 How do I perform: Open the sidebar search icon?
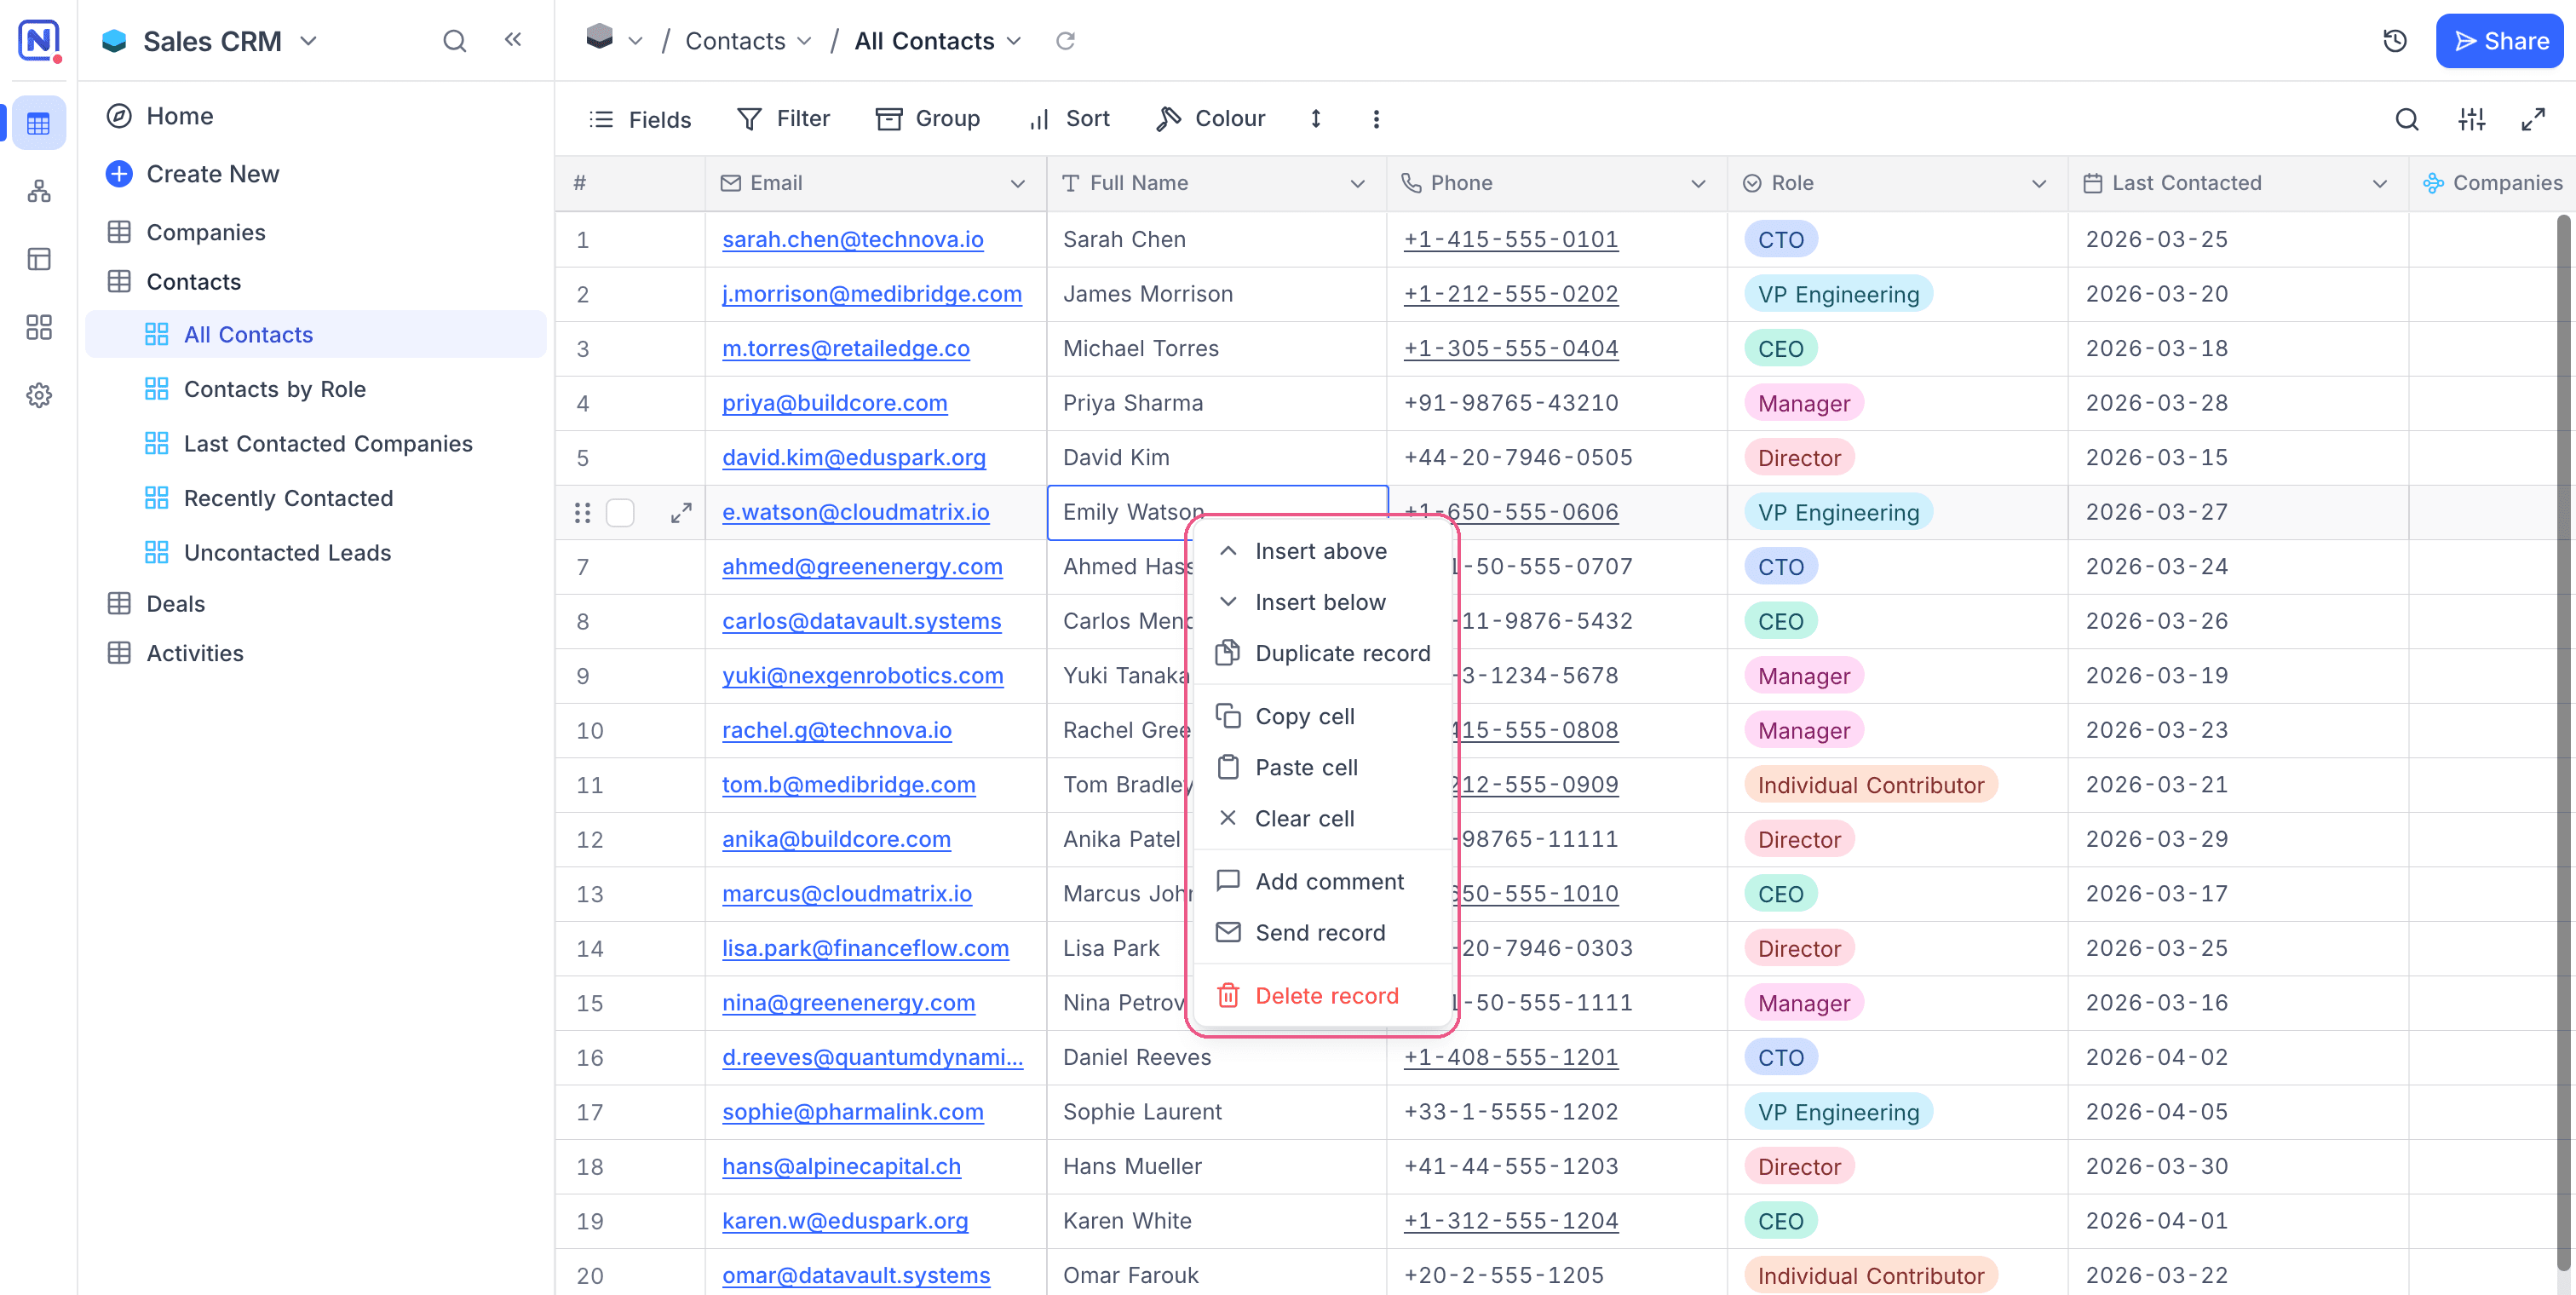click(454, 41)
